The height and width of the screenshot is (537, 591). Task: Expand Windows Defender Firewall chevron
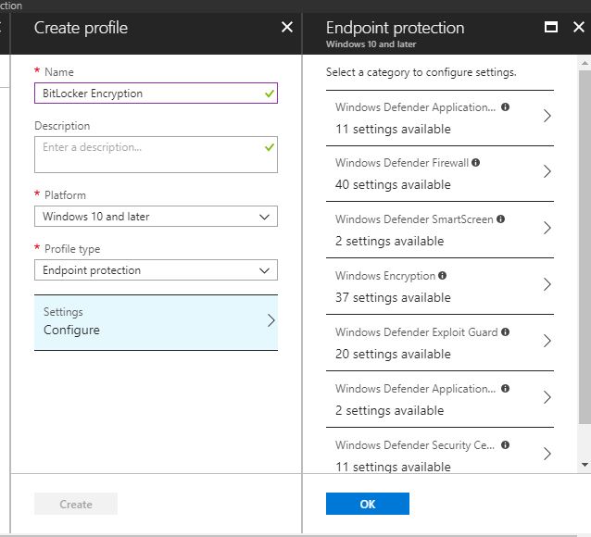pos(547,172)
